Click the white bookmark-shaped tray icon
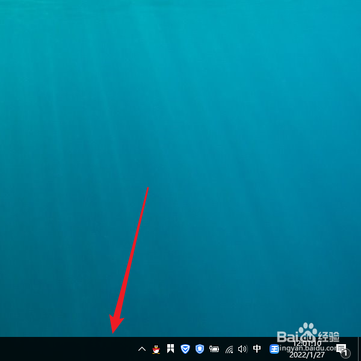The height and width of the screenshot is (361, 361). (171, 348)
